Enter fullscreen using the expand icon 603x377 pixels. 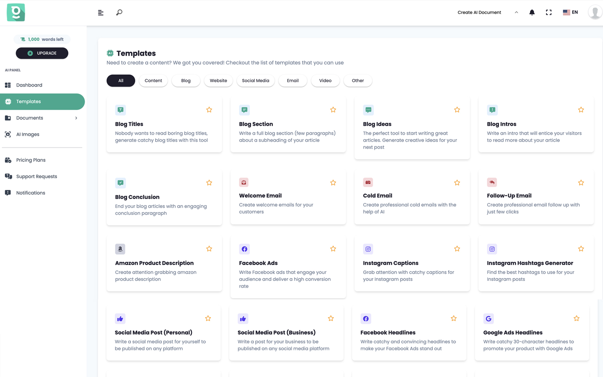tap(549, 12)
